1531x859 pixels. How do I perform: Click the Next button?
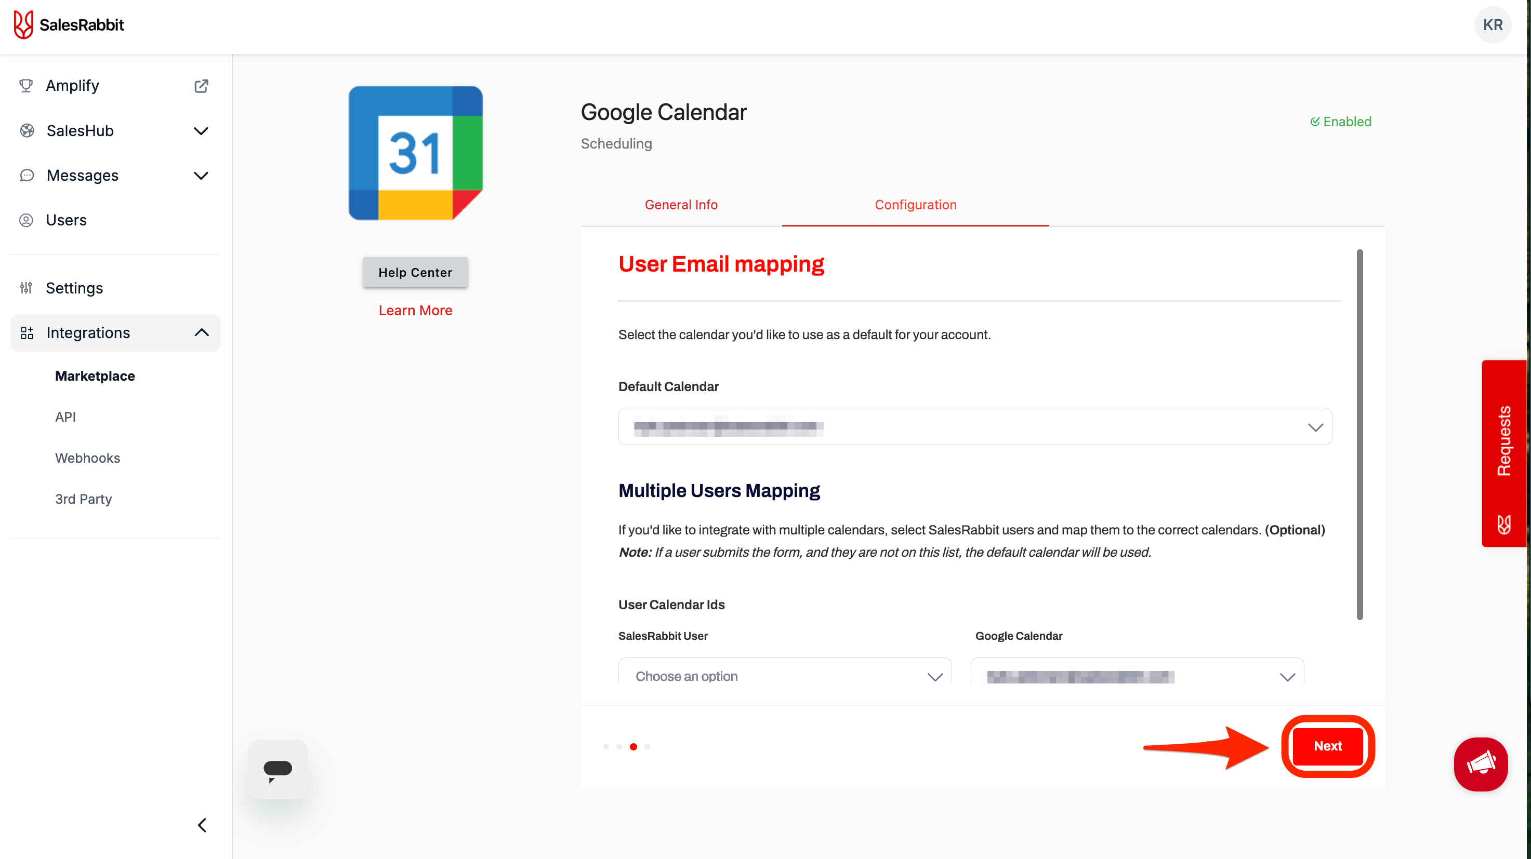[1327, 746]
